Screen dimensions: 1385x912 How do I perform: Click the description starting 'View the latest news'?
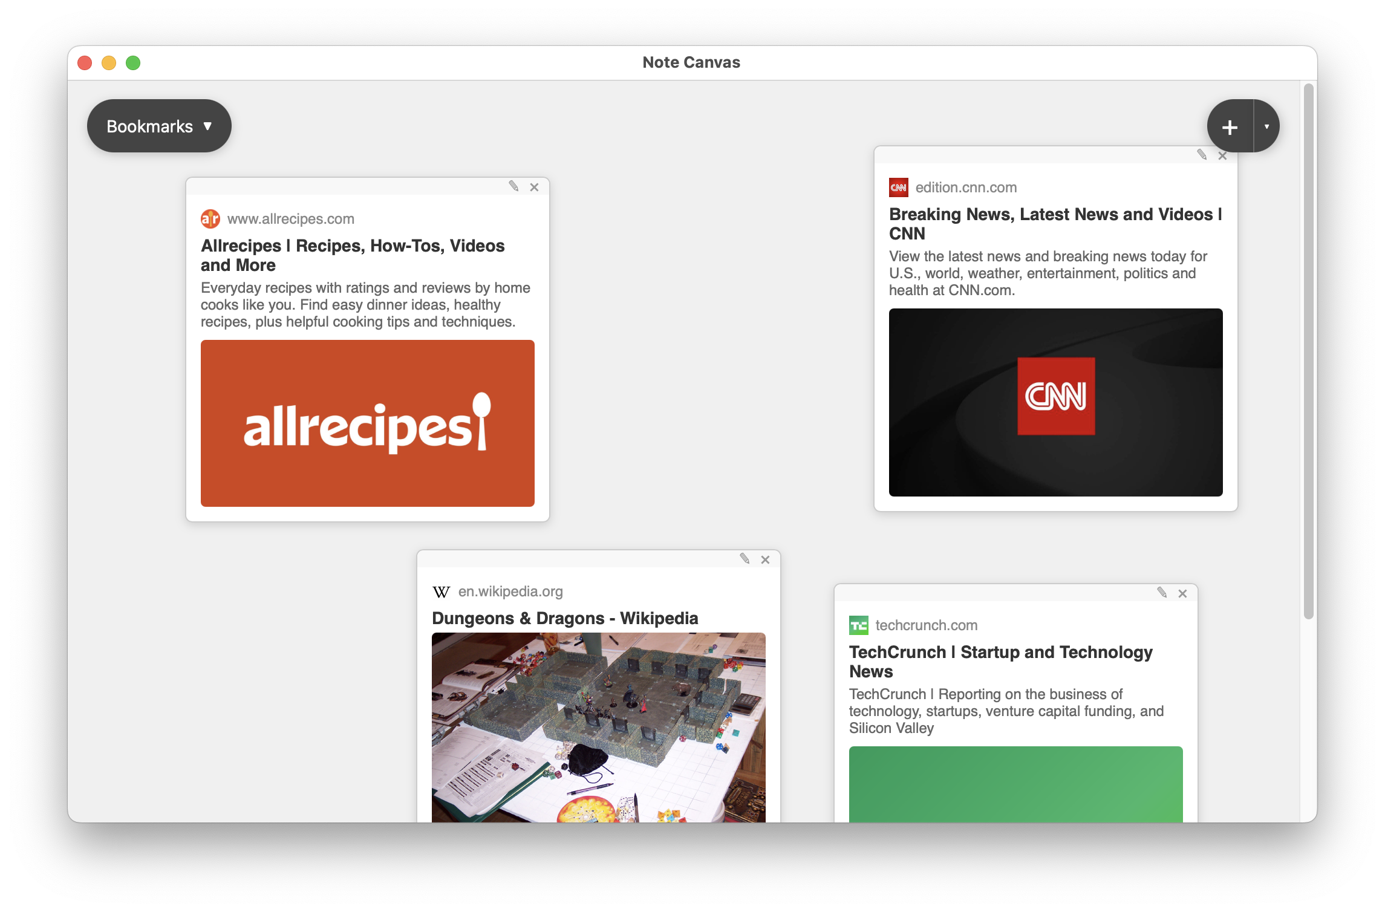pos(1048,273)
